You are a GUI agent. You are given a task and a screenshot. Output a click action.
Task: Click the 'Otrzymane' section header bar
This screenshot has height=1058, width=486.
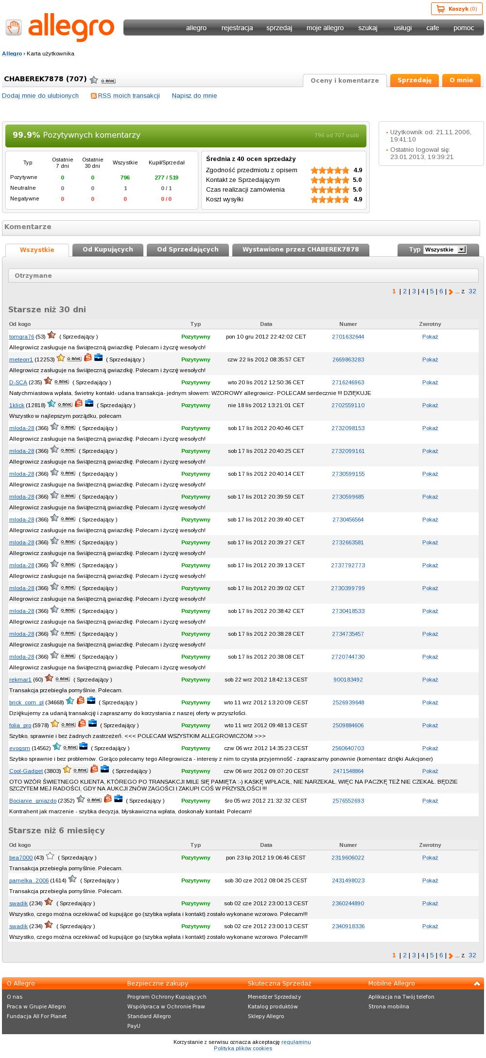click(x=243, y=276)
